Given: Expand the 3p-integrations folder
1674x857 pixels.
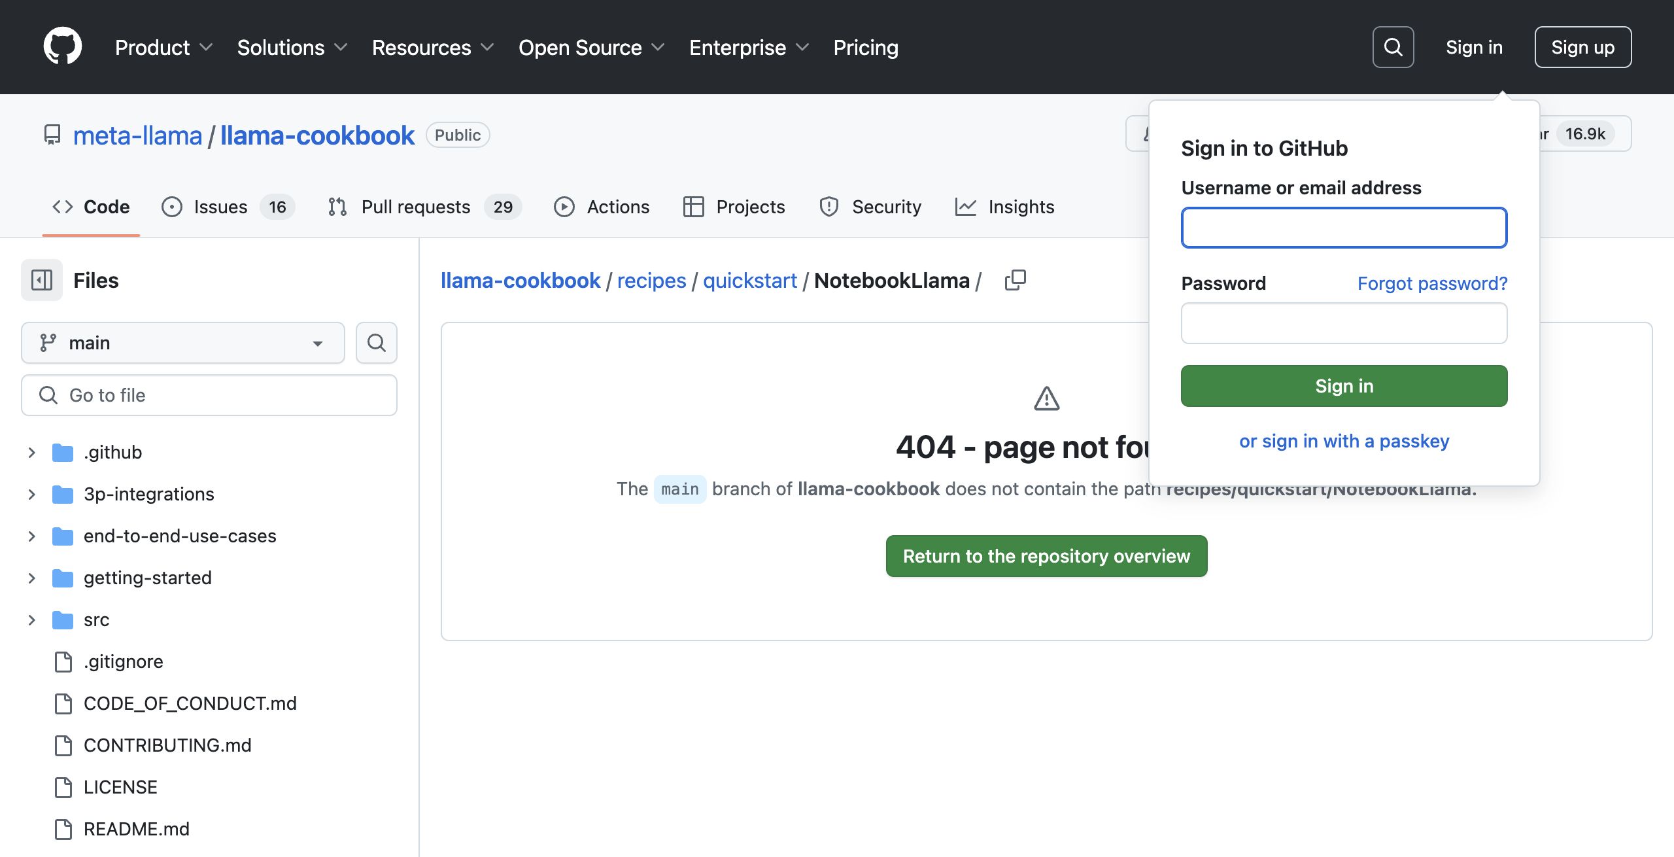Looking at the screenshot, I should pos(31,494).
